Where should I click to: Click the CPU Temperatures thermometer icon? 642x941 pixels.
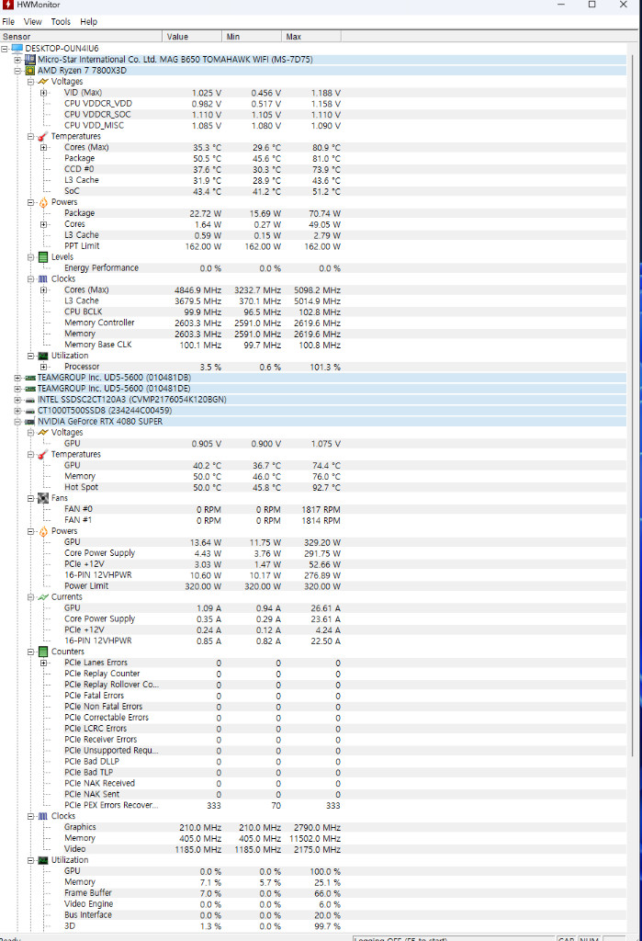pos(43,136)
